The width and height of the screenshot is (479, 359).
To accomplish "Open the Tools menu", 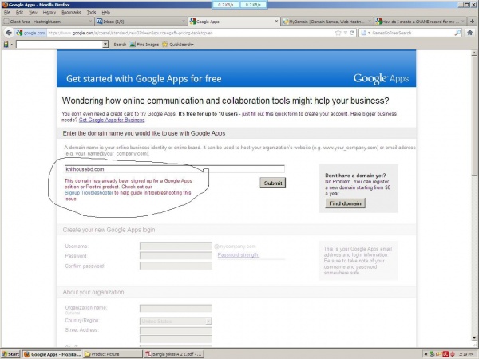I will pyautogui.click(x=91, y=13).
